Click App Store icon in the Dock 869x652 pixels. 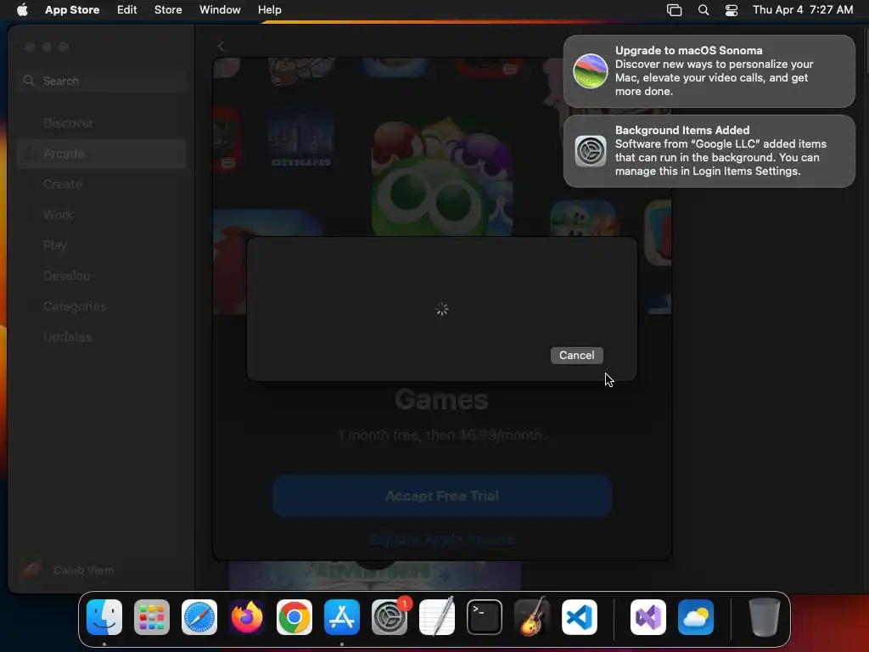pyautogui.click(x=342, y=617)
